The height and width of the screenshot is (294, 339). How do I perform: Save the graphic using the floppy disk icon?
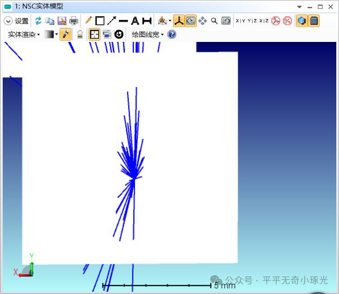pos(62,21)
